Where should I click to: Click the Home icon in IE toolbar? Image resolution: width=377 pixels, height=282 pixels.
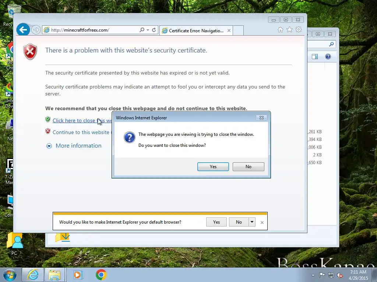(x=280, y=29)
